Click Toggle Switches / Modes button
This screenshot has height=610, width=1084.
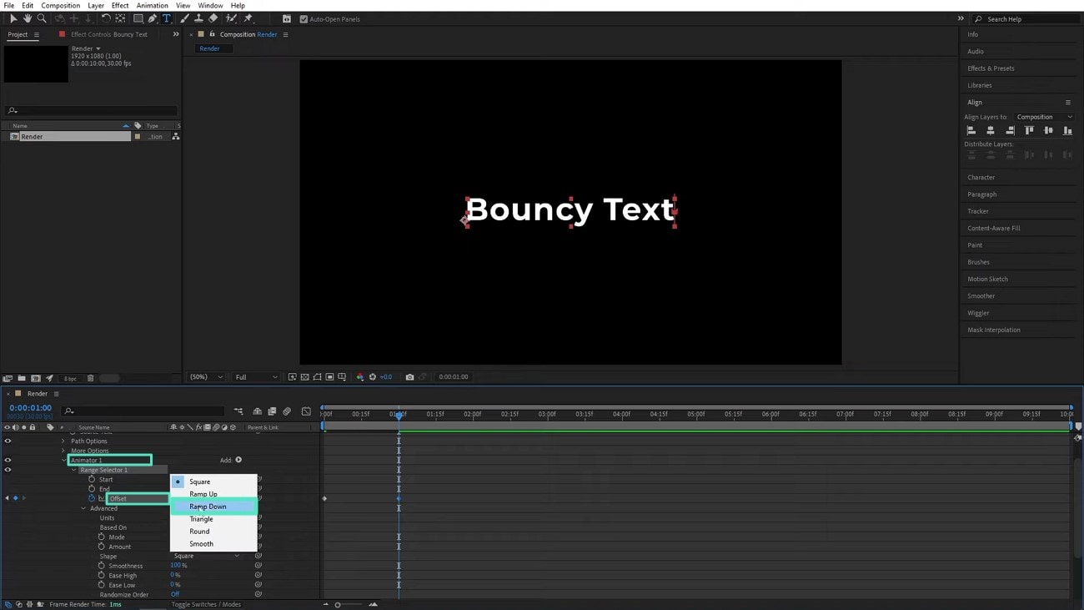coord(206,604)
